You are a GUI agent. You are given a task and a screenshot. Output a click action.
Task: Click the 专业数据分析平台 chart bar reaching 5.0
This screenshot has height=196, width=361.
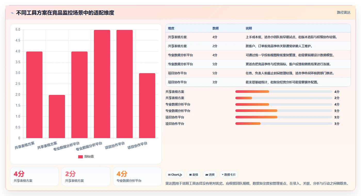pyautogui.click(x=102, y=84)
